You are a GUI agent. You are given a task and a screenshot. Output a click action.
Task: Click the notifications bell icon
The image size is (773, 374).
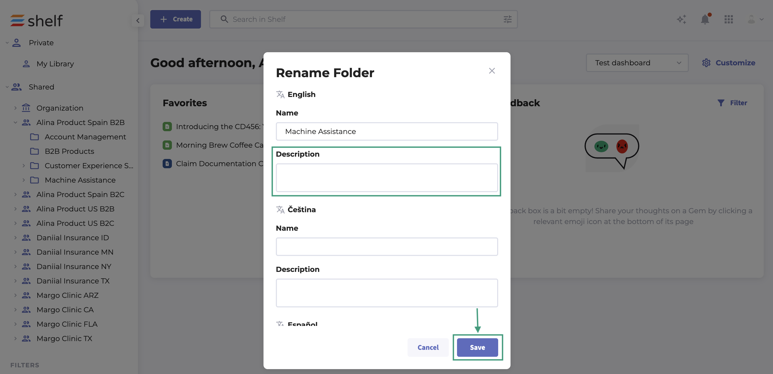point(705,20)
